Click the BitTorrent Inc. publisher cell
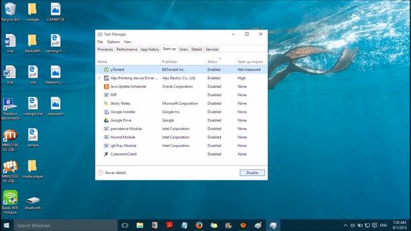Image resolution: width=411 pixels, height=231 pixels. click(173, 70)
